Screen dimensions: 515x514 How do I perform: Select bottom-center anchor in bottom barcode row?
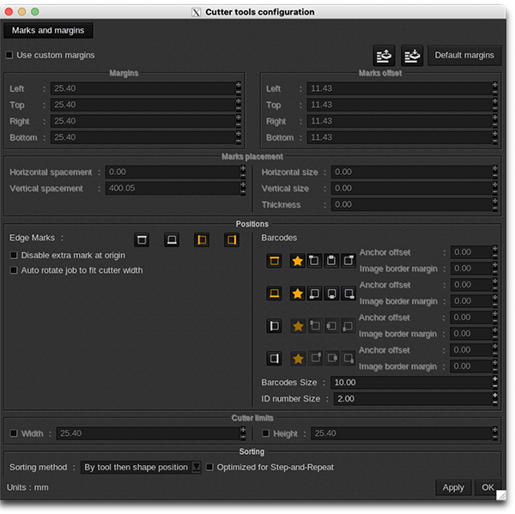pyautogui.click(x=331, y=293)
